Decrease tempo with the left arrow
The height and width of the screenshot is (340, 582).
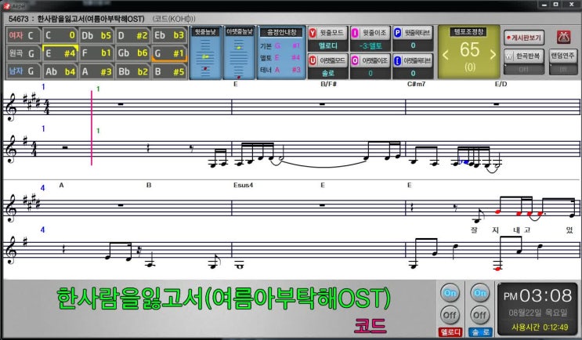[x=445, y=54]
